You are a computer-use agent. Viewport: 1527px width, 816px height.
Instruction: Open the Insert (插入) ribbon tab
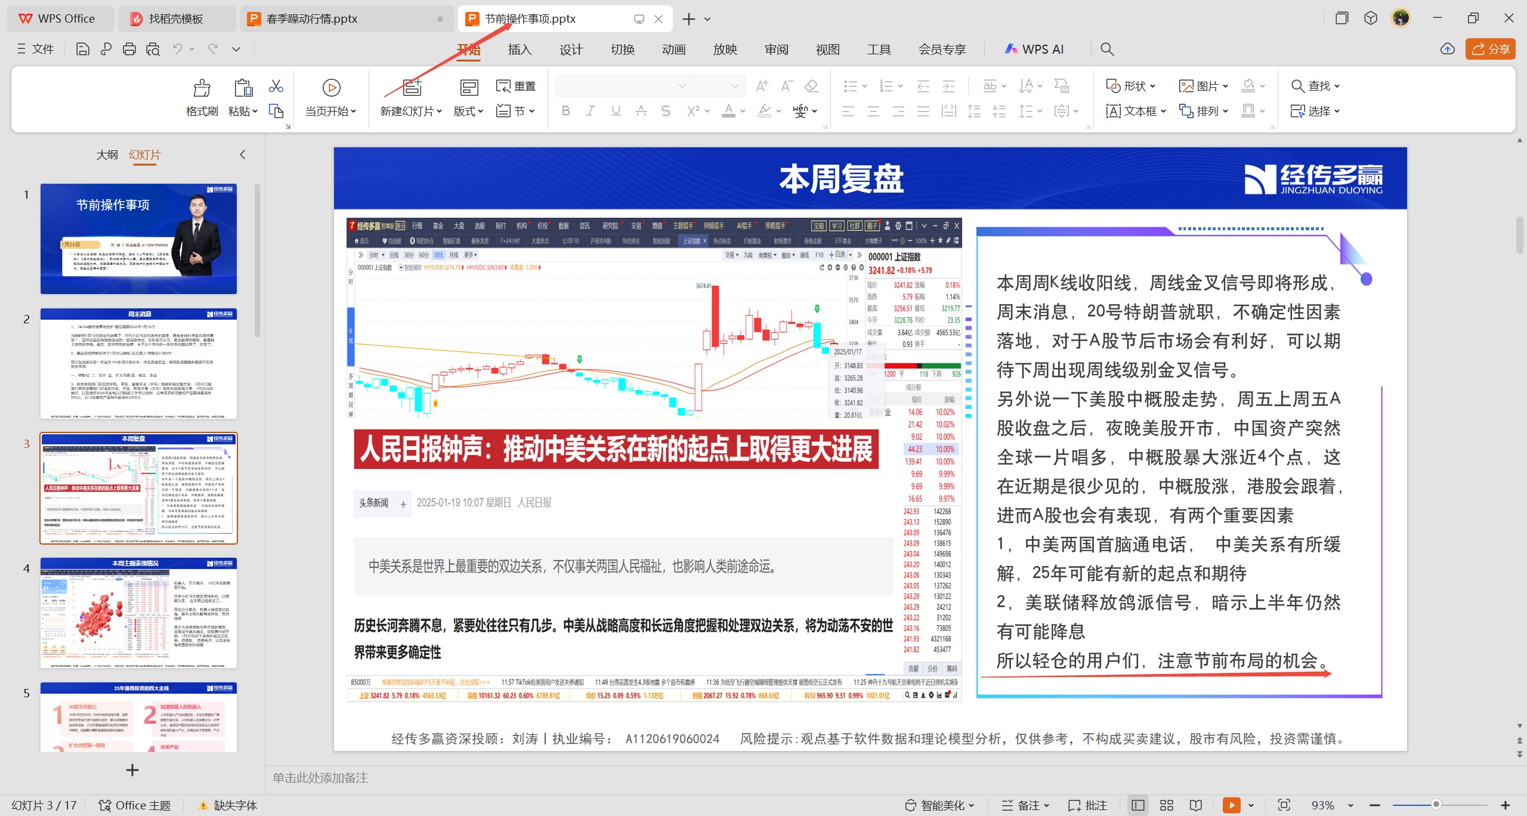pyautogui.click(x=520, y=50)
